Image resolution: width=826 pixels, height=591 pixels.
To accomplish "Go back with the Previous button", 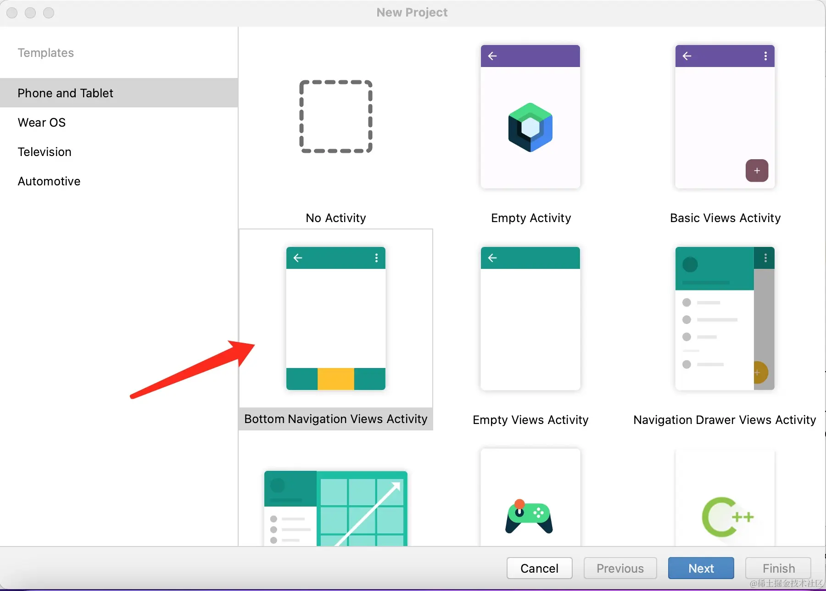I will [x=620, y=568].
